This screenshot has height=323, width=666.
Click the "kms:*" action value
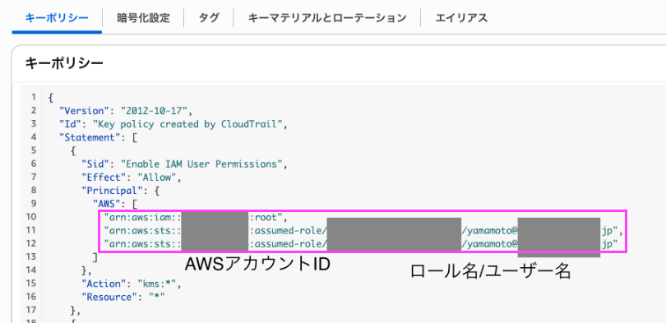click(157, 284)
